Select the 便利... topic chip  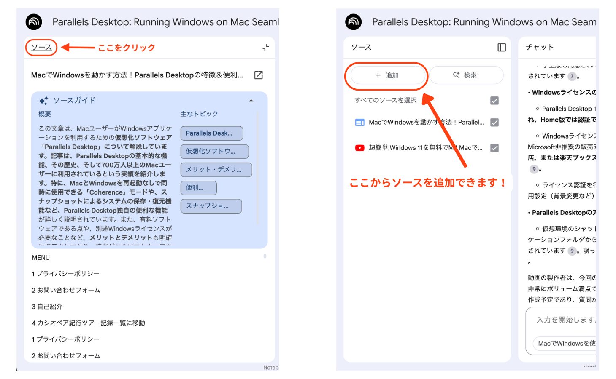tap(198, 188)
